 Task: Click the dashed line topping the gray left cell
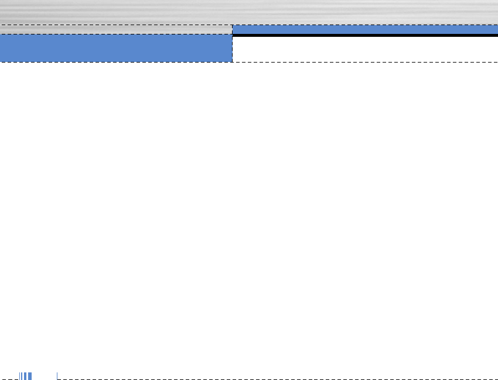click(x=116, y=25)
